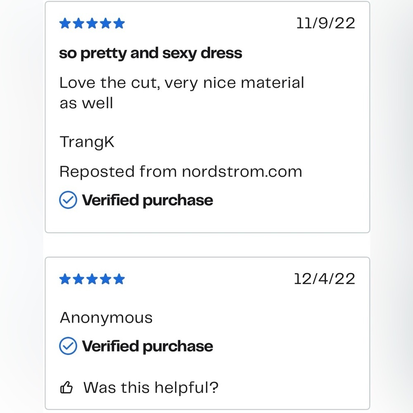Click verified checkmark icon in Anonymous review

tap(68, 346)
